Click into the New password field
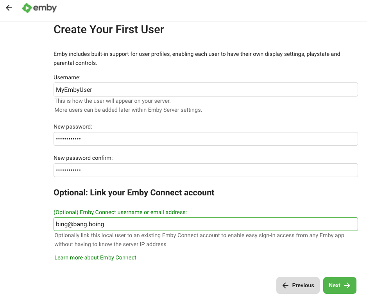 [x=206, y=139]
